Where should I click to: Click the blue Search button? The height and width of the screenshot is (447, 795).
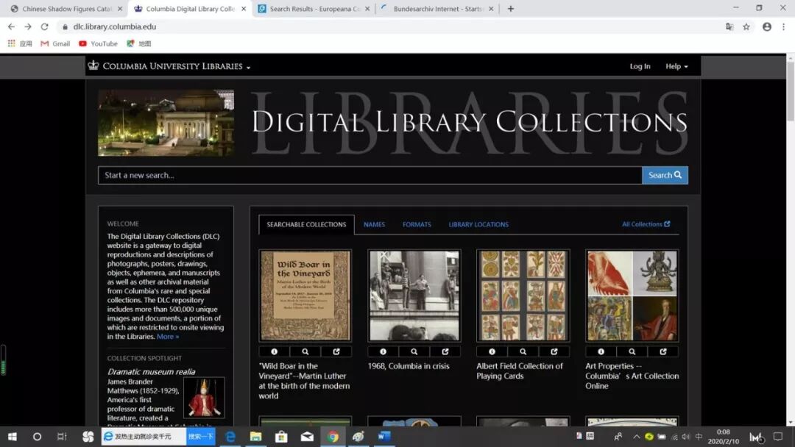point(665,175)
